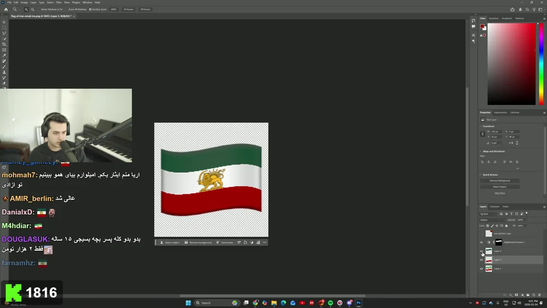The height and width of the screenshot is (308, 547).
Task: Create a new layer with plus icon
Action: tap(534, 295)
